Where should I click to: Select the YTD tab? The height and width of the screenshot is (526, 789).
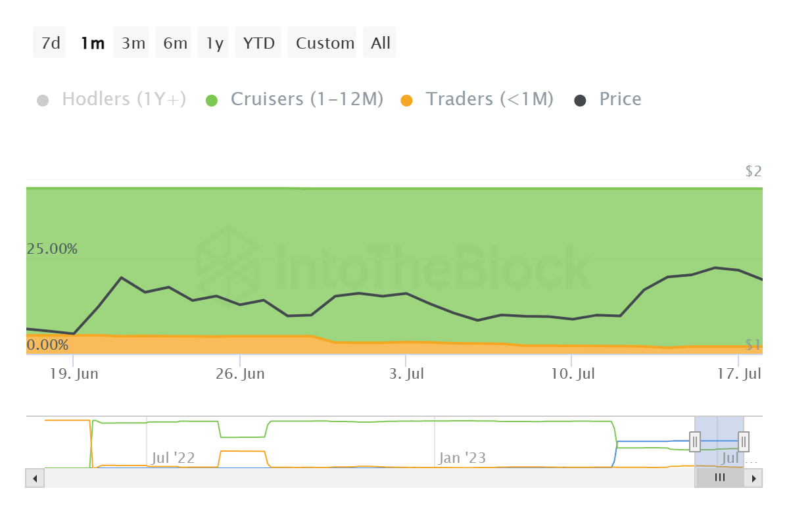point(258,42)
